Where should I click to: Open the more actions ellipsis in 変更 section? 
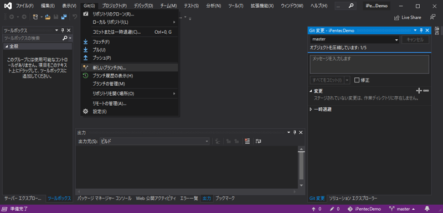(x=426, y=91)
